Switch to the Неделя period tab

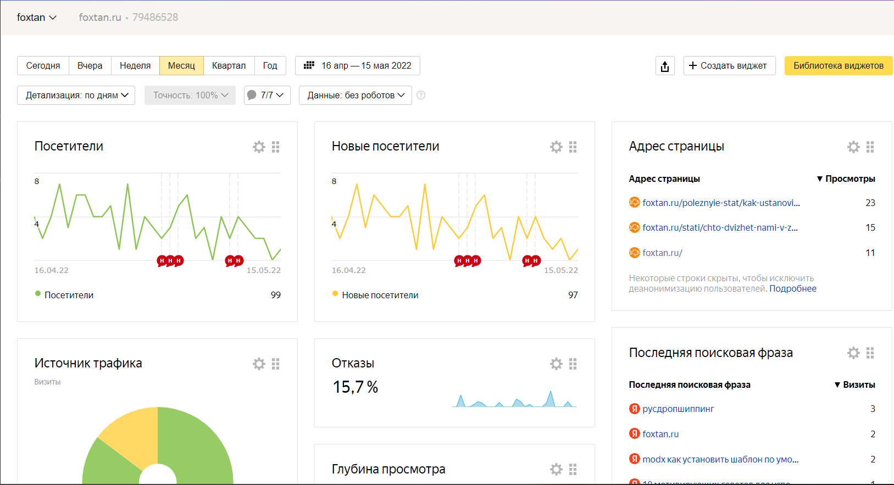pyautogui.click(x=135, y=65)
